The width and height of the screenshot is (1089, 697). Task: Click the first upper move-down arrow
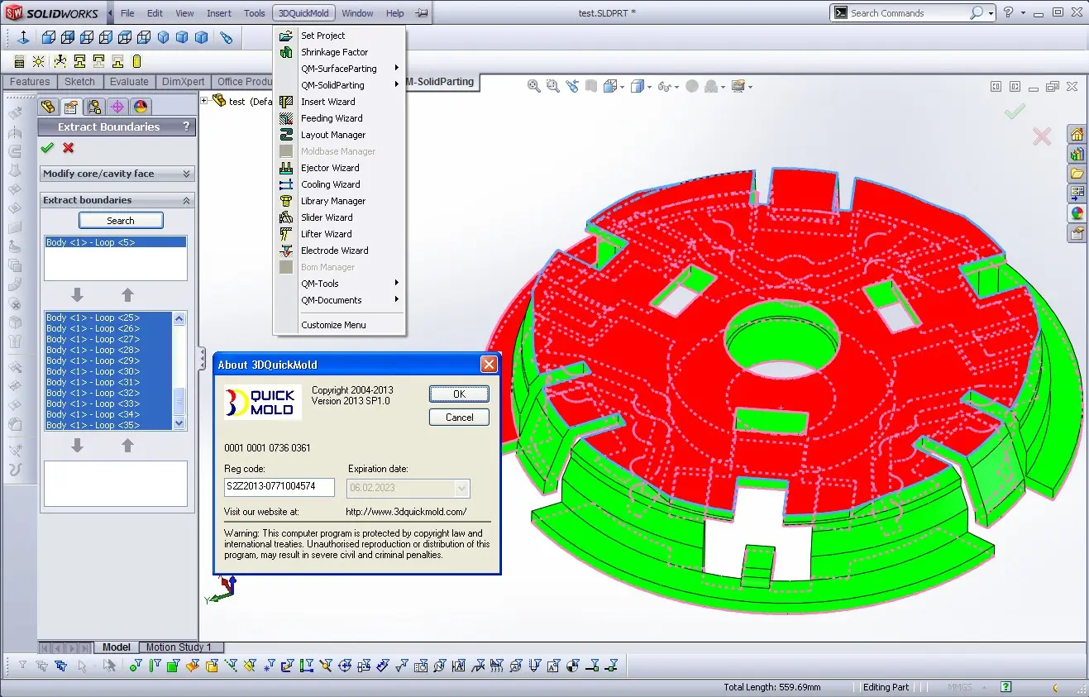[77, 295]
